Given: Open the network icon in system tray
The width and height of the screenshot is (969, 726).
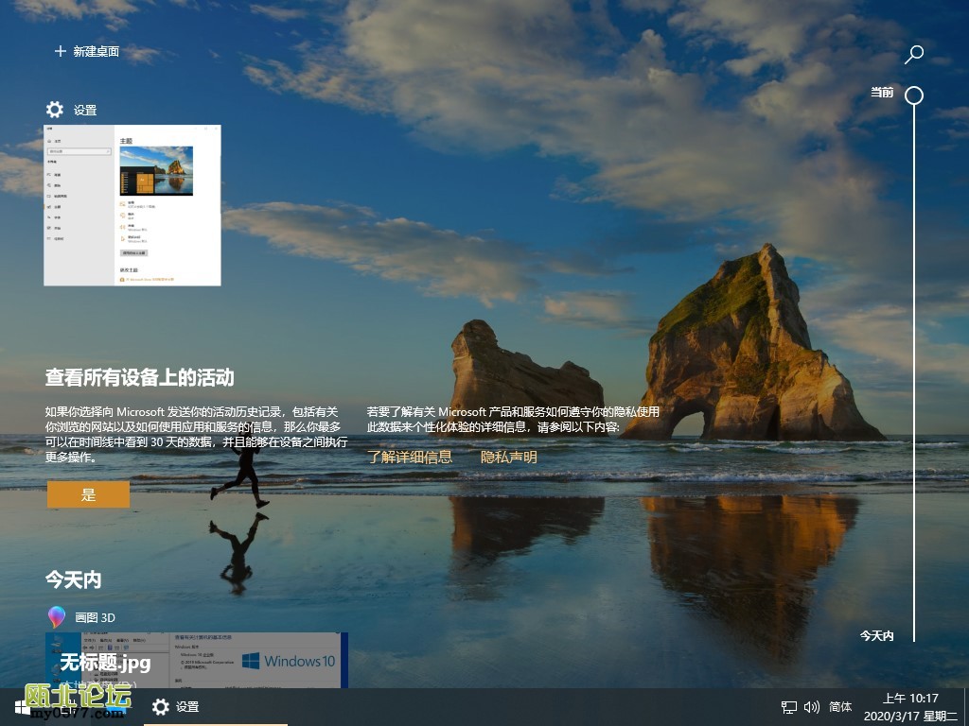Looking at the screenshot, I should tap(789, 707).
